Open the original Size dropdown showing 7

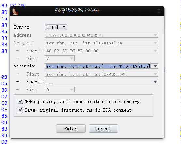coord(60,58)
